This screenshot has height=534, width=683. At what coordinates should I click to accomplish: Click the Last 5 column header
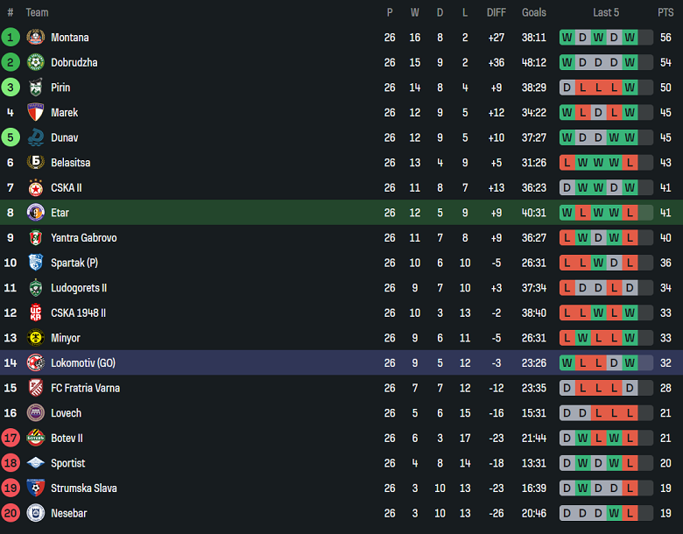point(606,12)
